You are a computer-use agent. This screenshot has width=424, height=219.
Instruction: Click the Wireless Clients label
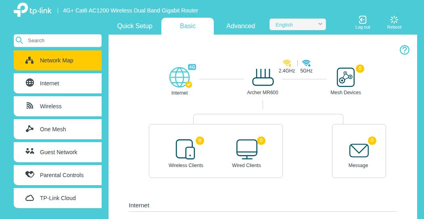pos(186,165)
